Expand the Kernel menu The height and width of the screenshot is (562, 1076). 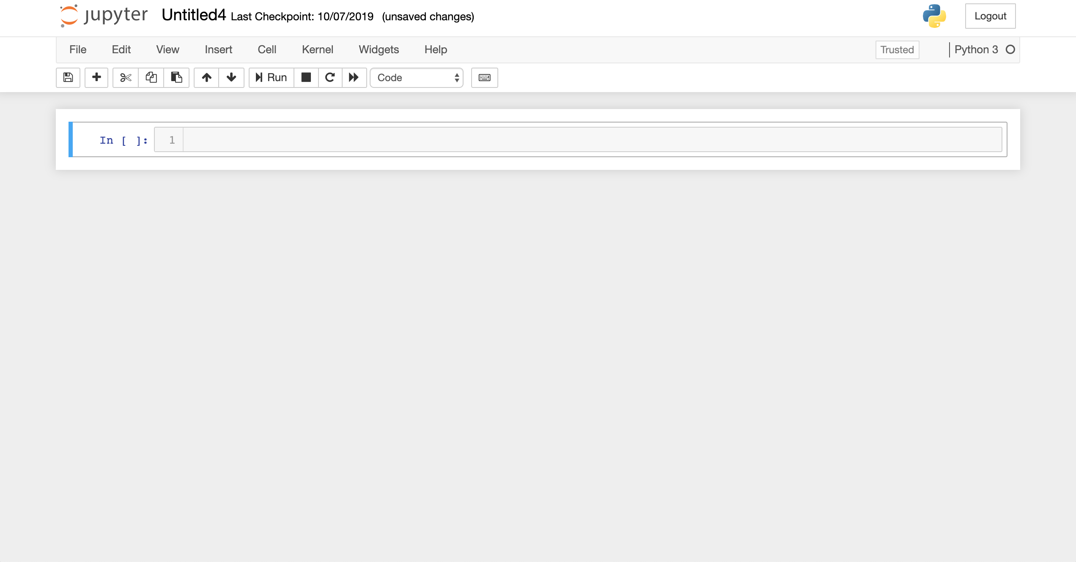pos(317,49)
